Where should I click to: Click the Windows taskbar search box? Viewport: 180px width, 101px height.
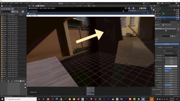pyautogui.click(x=21, y=99)
